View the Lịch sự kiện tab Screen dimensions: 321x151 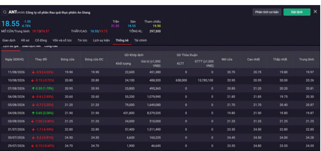pyautogui.click(x=101, y=40)
